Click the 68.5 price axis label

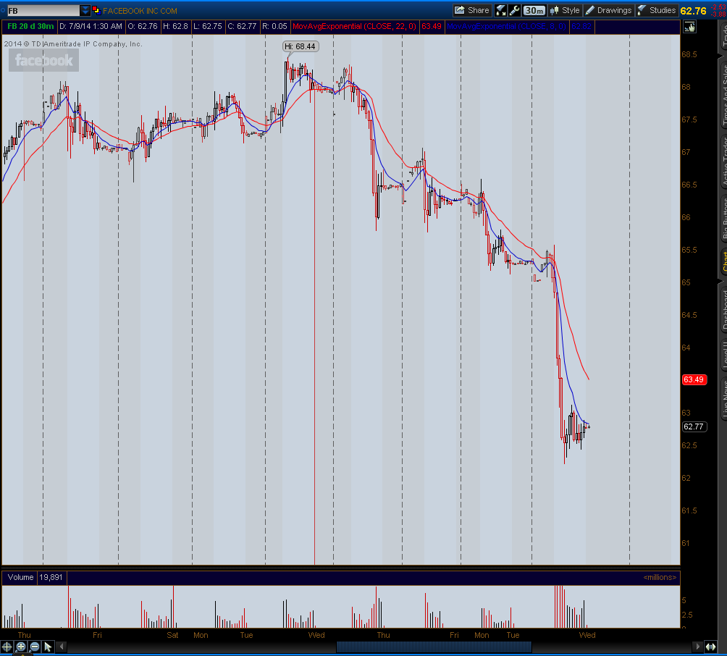(689, 55)
